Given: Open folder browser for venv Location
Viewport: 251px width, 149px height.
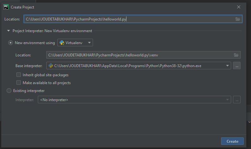Looking at the screenshot, I should point(236,55).
